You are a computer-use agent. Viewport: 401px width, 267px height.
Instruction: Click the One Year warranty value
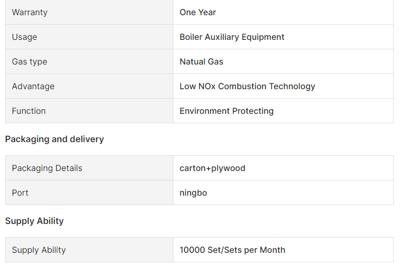click(x=198, y=12)
